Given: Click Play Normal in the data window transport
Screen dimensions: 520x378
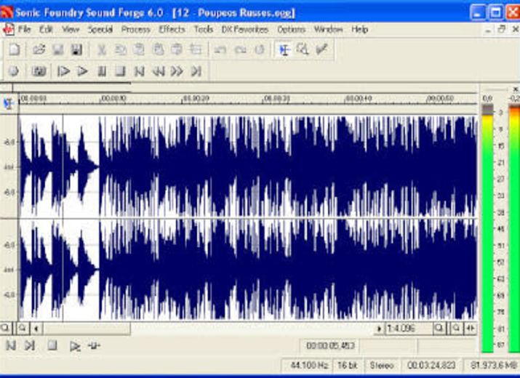Looking at the screenshot, I should click(x=75, y=347).
